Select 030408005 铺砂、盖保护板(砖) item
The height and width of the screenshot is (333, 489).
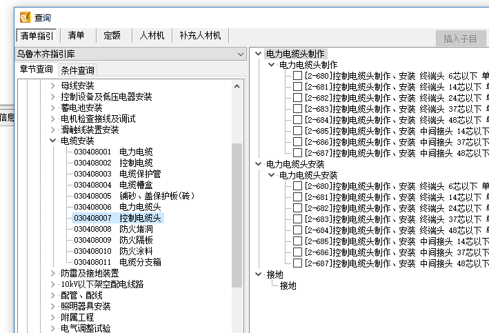[x=134, y=196]
